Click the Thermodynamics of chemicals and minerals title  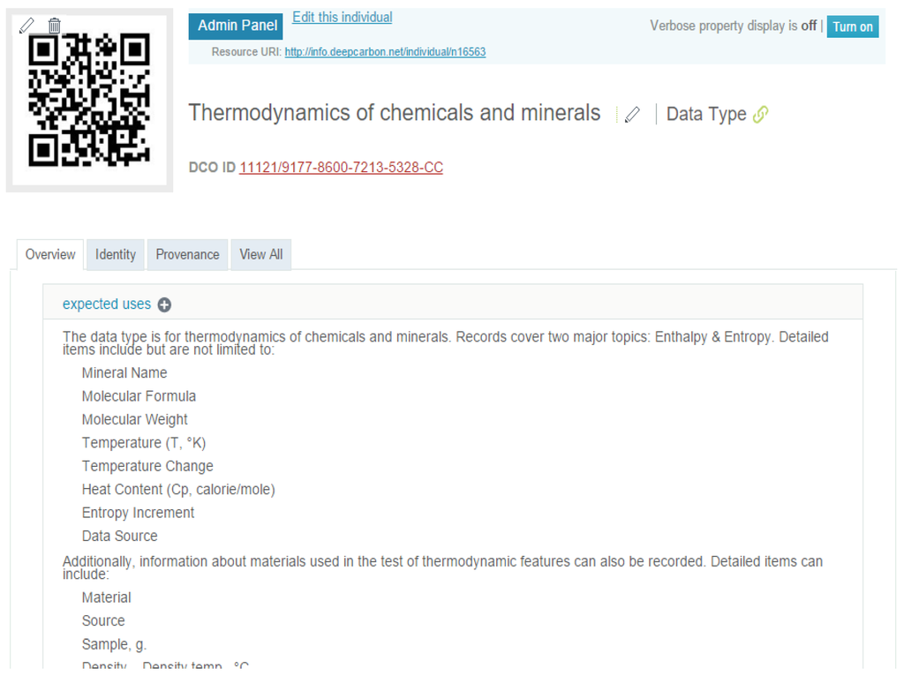click(x=395, y=113)
